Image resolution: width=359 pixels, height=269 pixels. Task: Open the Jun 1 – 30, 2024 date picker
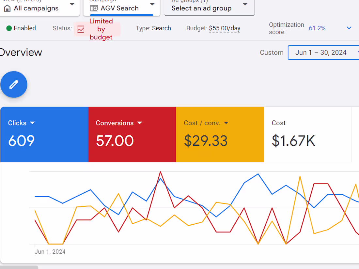tap(323, 52)
